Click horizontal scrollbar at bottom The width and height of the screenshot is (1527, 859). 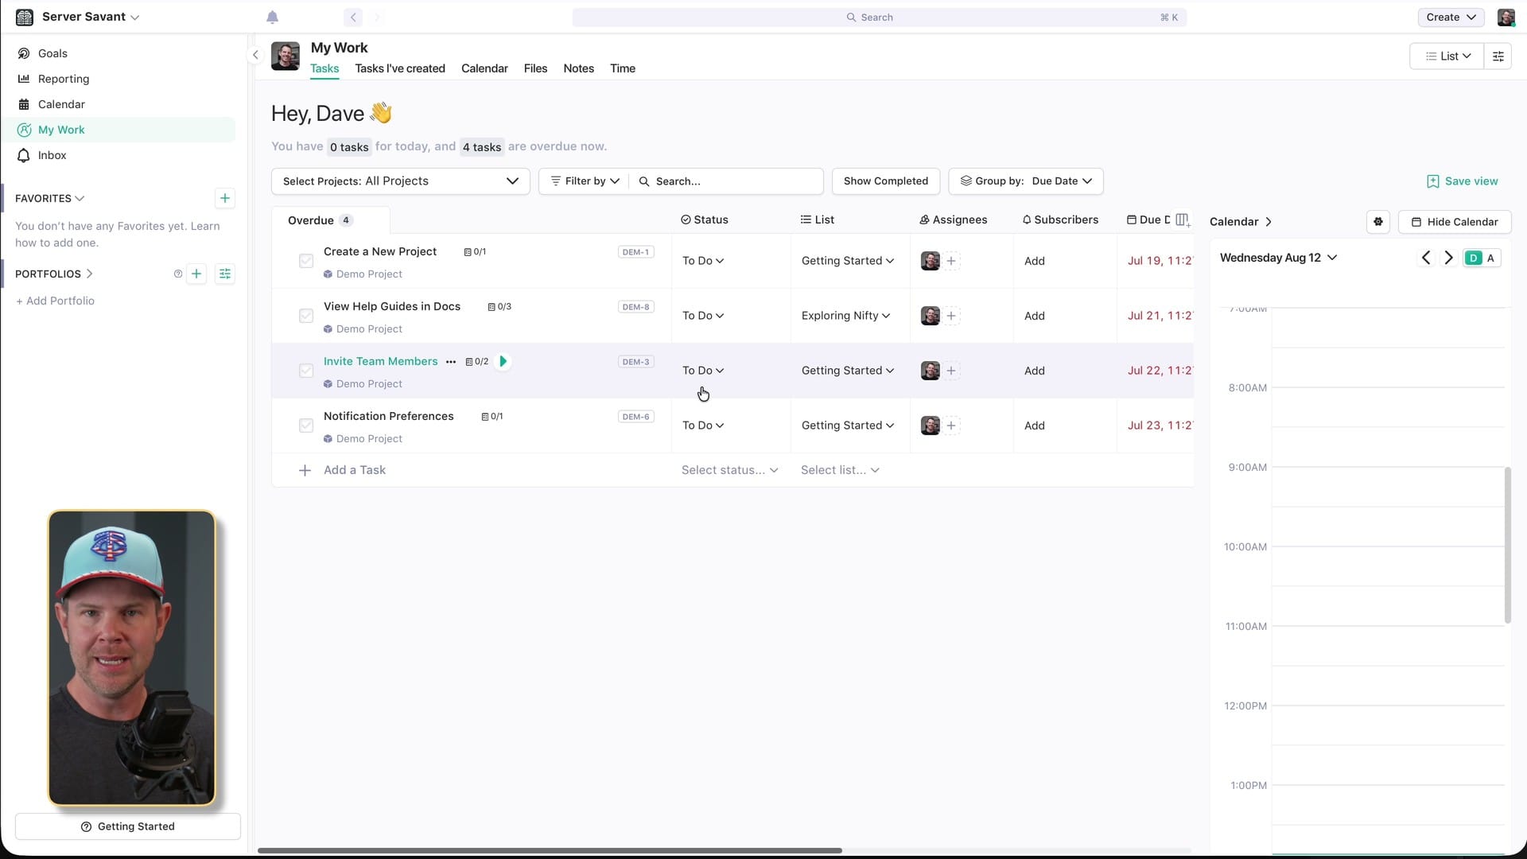pos(550,850)
